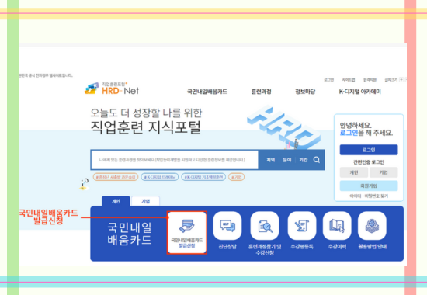The image size is (427, 295).
Task: Click the #중장년 새출발 카운슬링 tag
Action: tap(116, 177)
